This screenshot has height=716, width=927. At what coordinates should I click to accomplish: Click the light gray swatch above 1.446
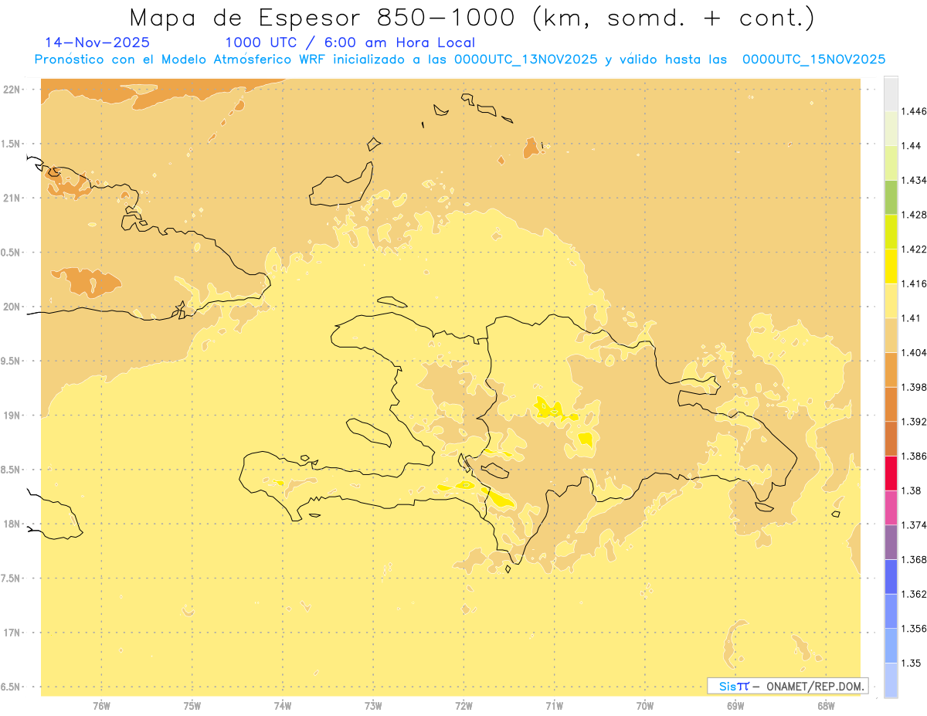pos(891,93)
